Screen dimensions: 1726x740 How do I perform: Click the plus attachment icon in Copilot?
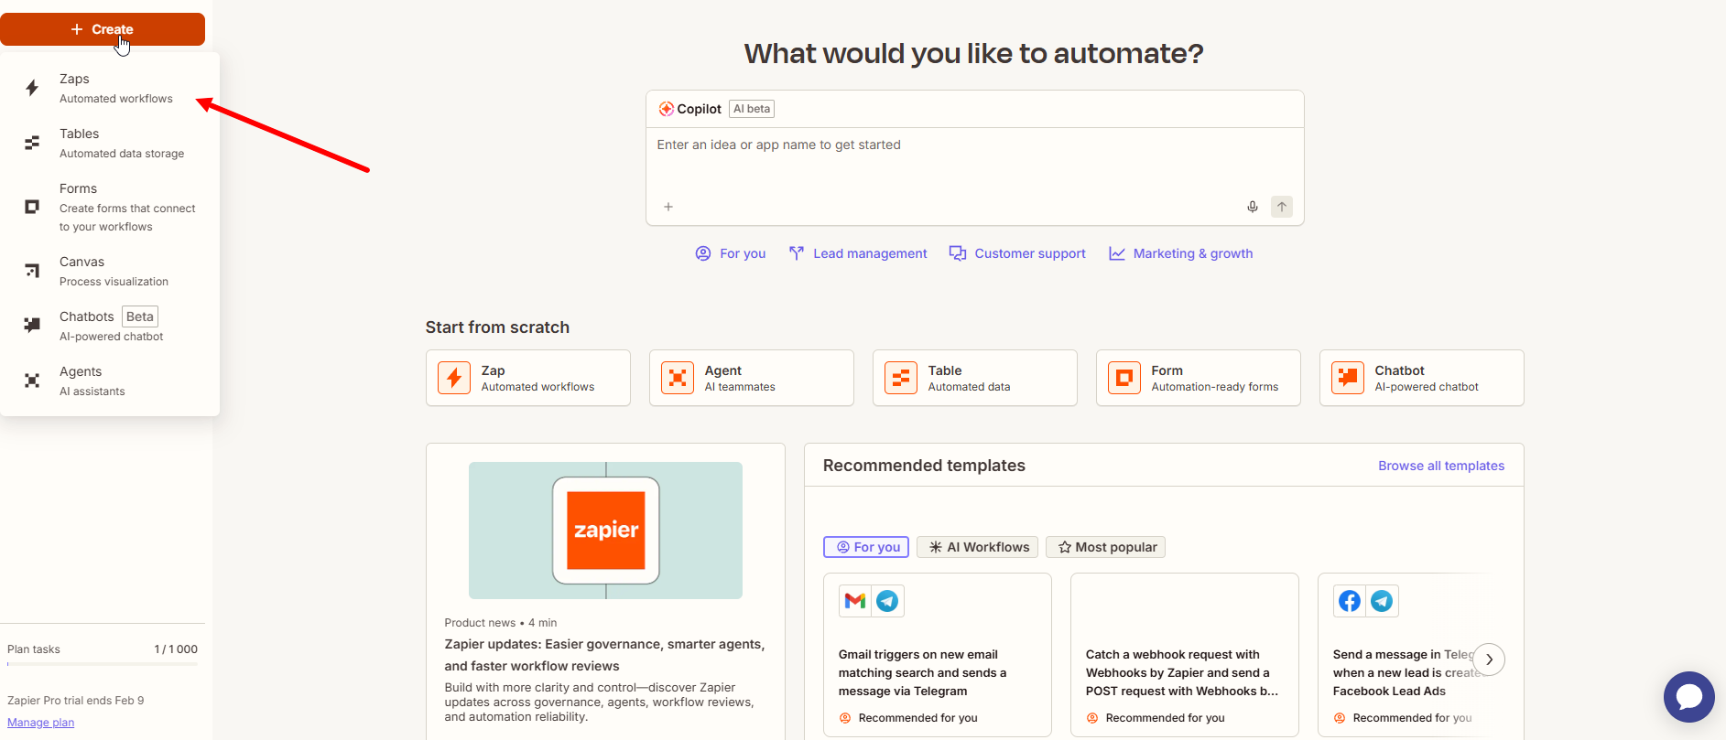(x=668, y=207)
